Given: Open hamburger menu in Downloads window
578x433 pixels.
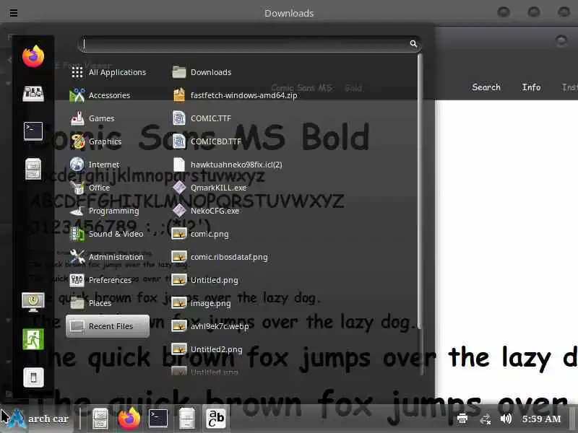Looking at the screenshot, I should (14, 13).
